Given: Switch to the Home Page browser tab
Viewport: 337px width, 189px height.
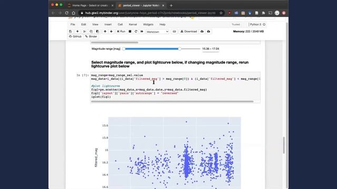Looking at the screenshot, I should pyautogui.click(x=91, y=6).
